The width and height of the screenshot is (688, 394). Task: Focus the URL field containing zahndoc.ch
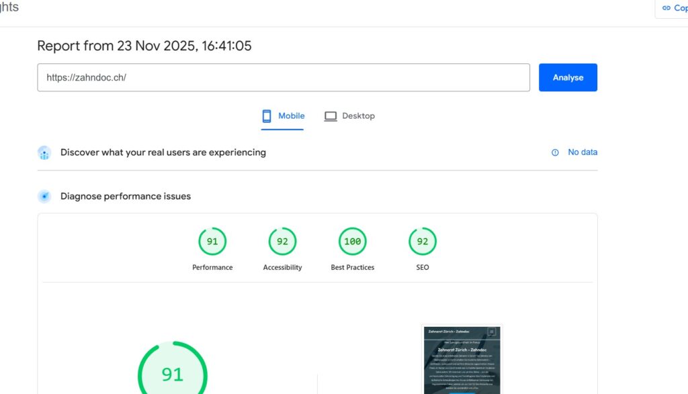click(x=283, y=78)
